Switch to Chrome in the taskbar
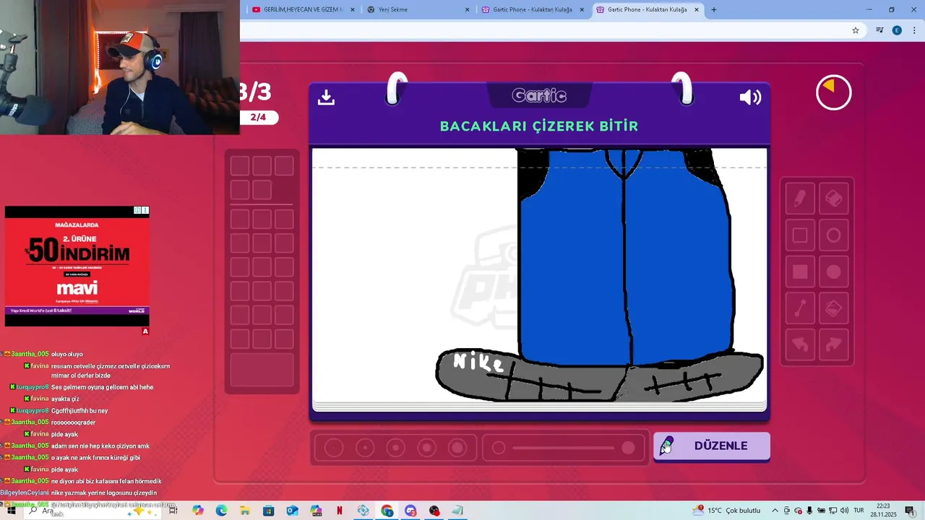Viewport: 925px width, 520px height. 387,511
